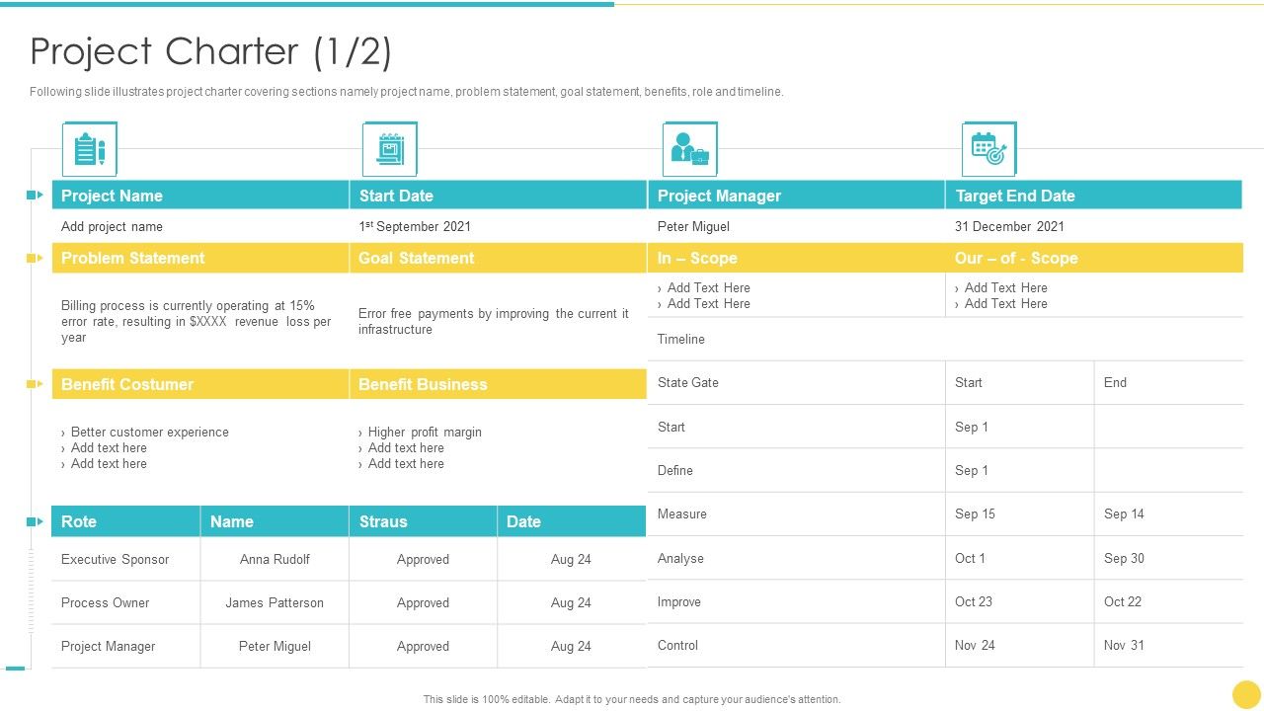Click the Analyse stage row label
Image resolution: width=1264 pixels, height=711 pixels.
[680, 558]
